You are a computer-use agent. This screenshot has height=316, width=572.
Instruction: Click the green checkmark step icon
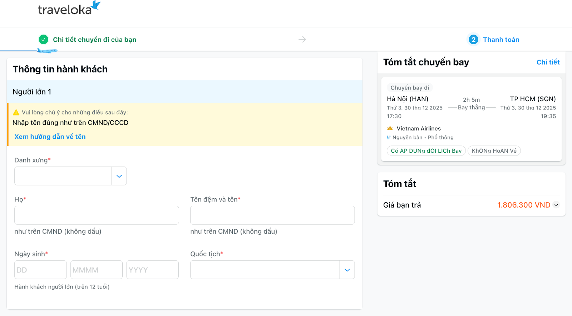[x=44, y=39]
